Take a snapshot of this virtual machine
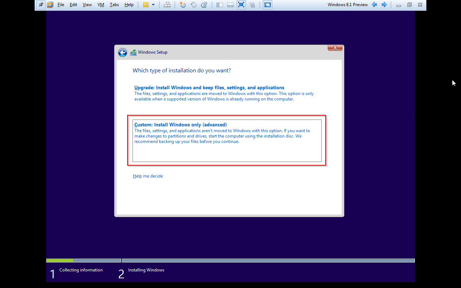 coord(183,5)
